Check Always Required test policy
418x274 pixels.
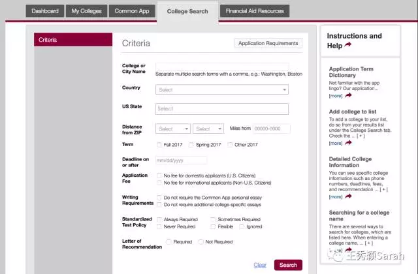(x=159, y=219)
